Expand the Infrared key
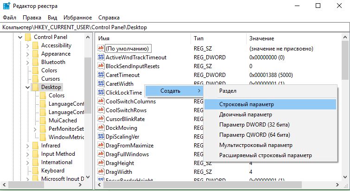 [x=27, y=146]
